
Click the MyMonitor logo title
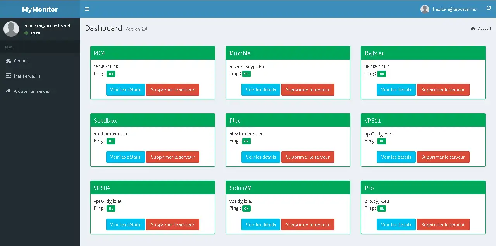40,9
